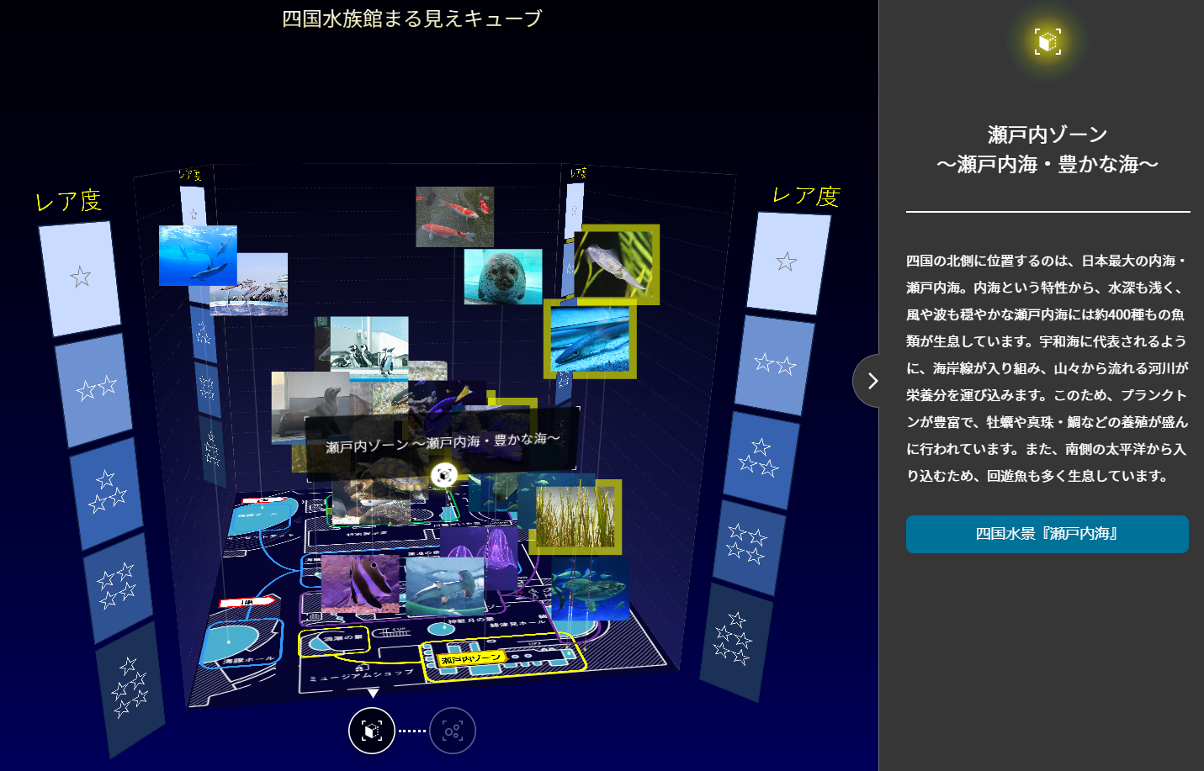Open the penguins photo

point(370,343)
